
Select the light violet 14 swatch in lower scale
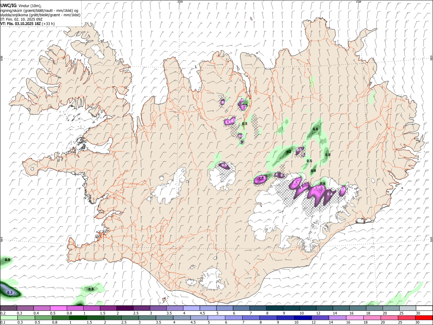[337, 318]
